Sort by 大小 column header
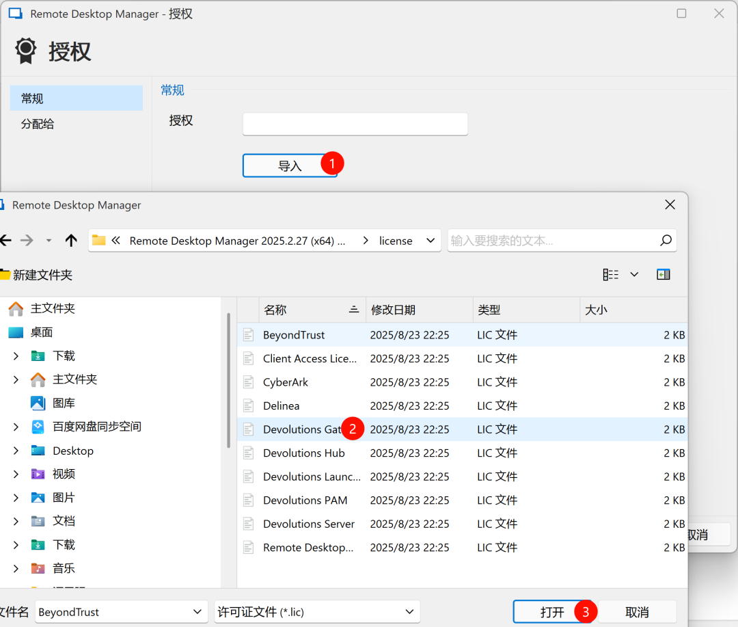 pyautogui.click(x=633, y=310)
